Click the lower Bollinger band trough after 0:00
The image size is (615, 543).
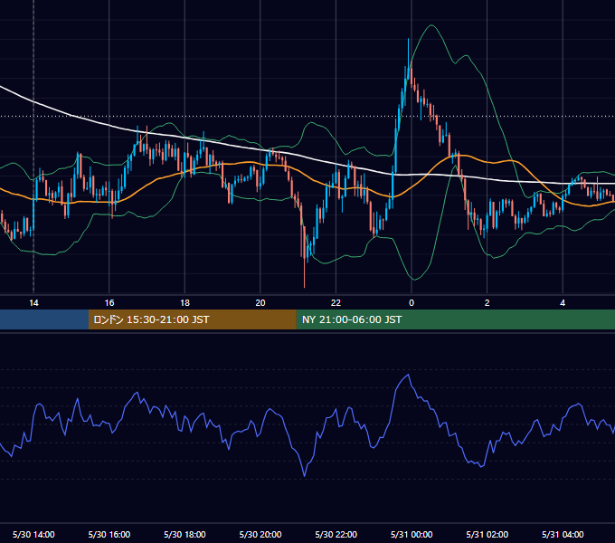point(414,280)
